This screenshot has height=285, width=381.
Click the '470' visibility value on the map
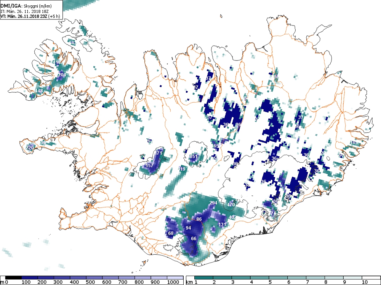[x=231, y=204]
